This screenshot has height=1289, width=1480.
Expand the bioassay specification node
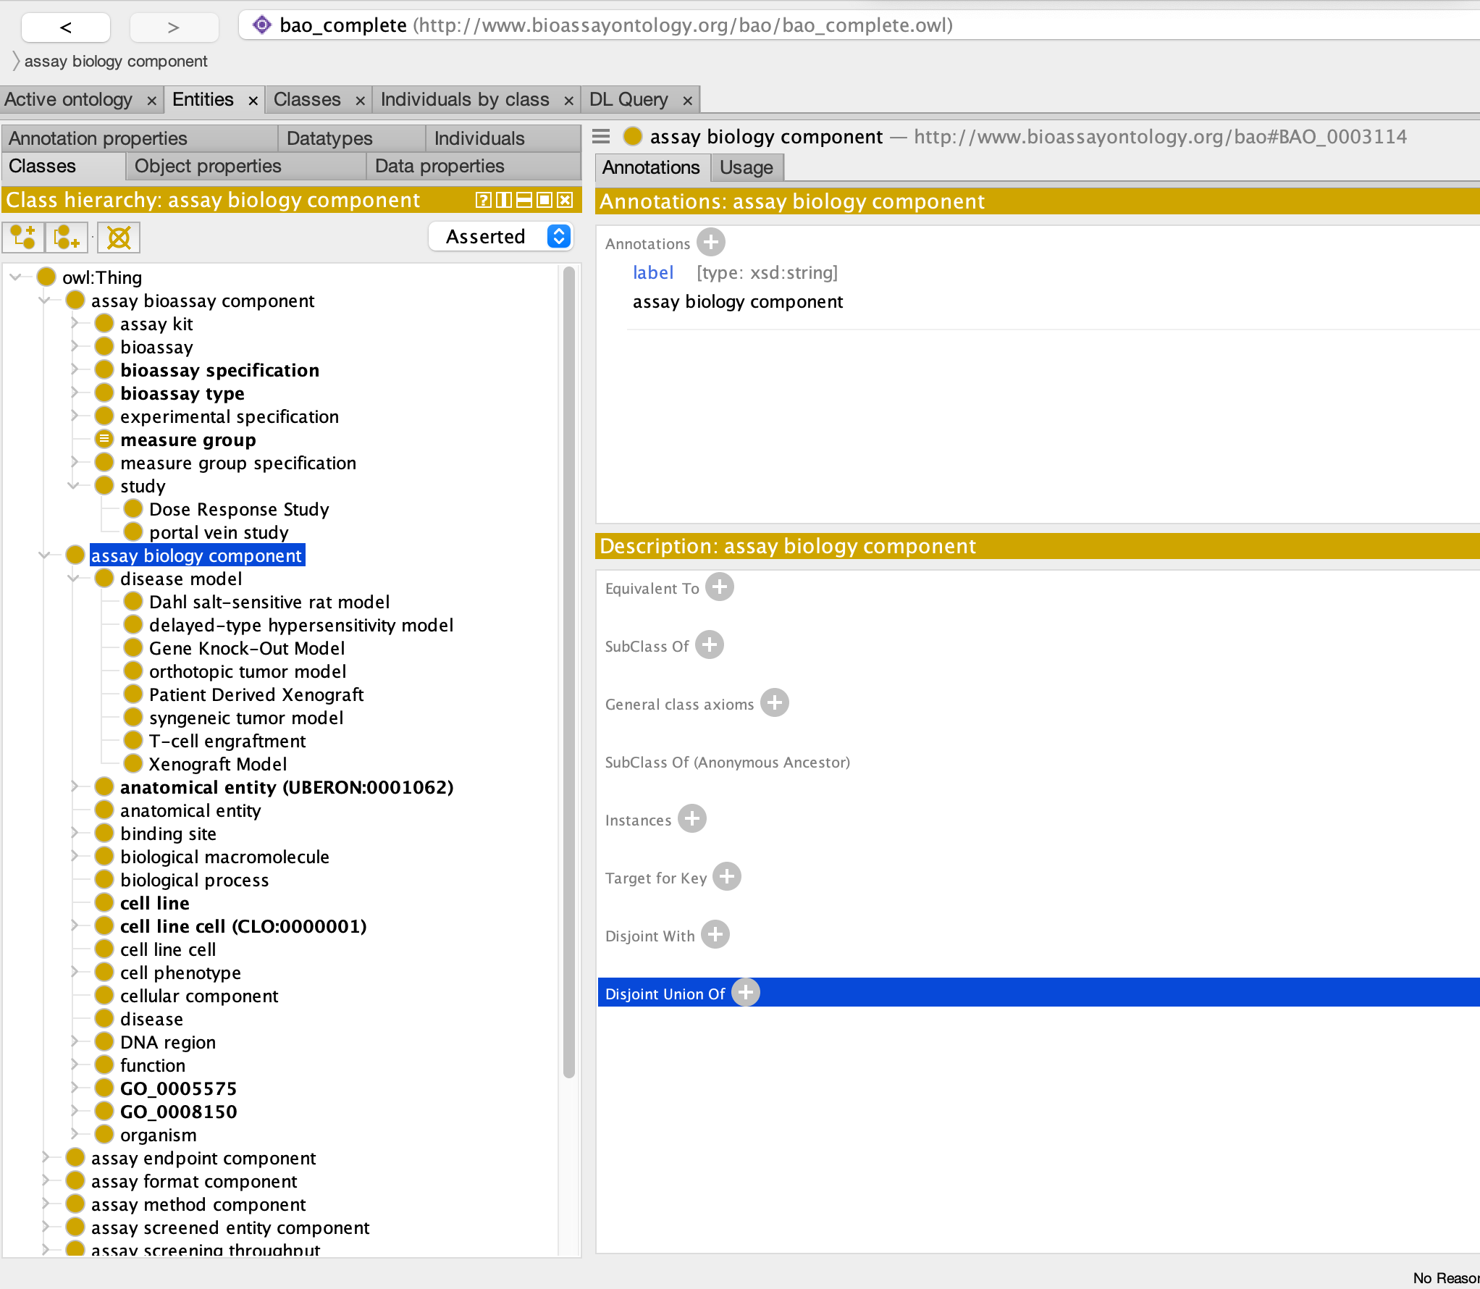pos(74,369)
